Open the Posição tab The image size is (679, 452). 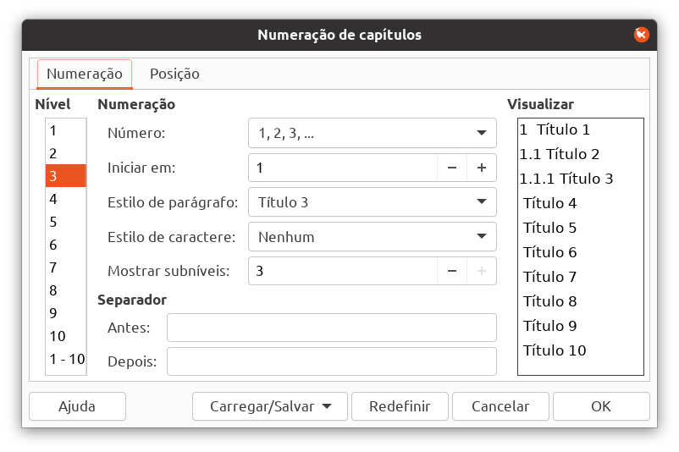[x=174, y=74]
